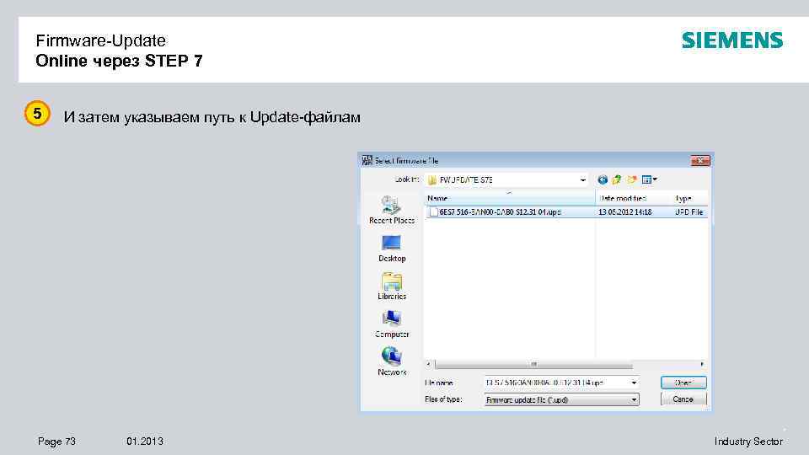Go up one folder level
Screen dimensions: 809x455
tap(617, 179)
